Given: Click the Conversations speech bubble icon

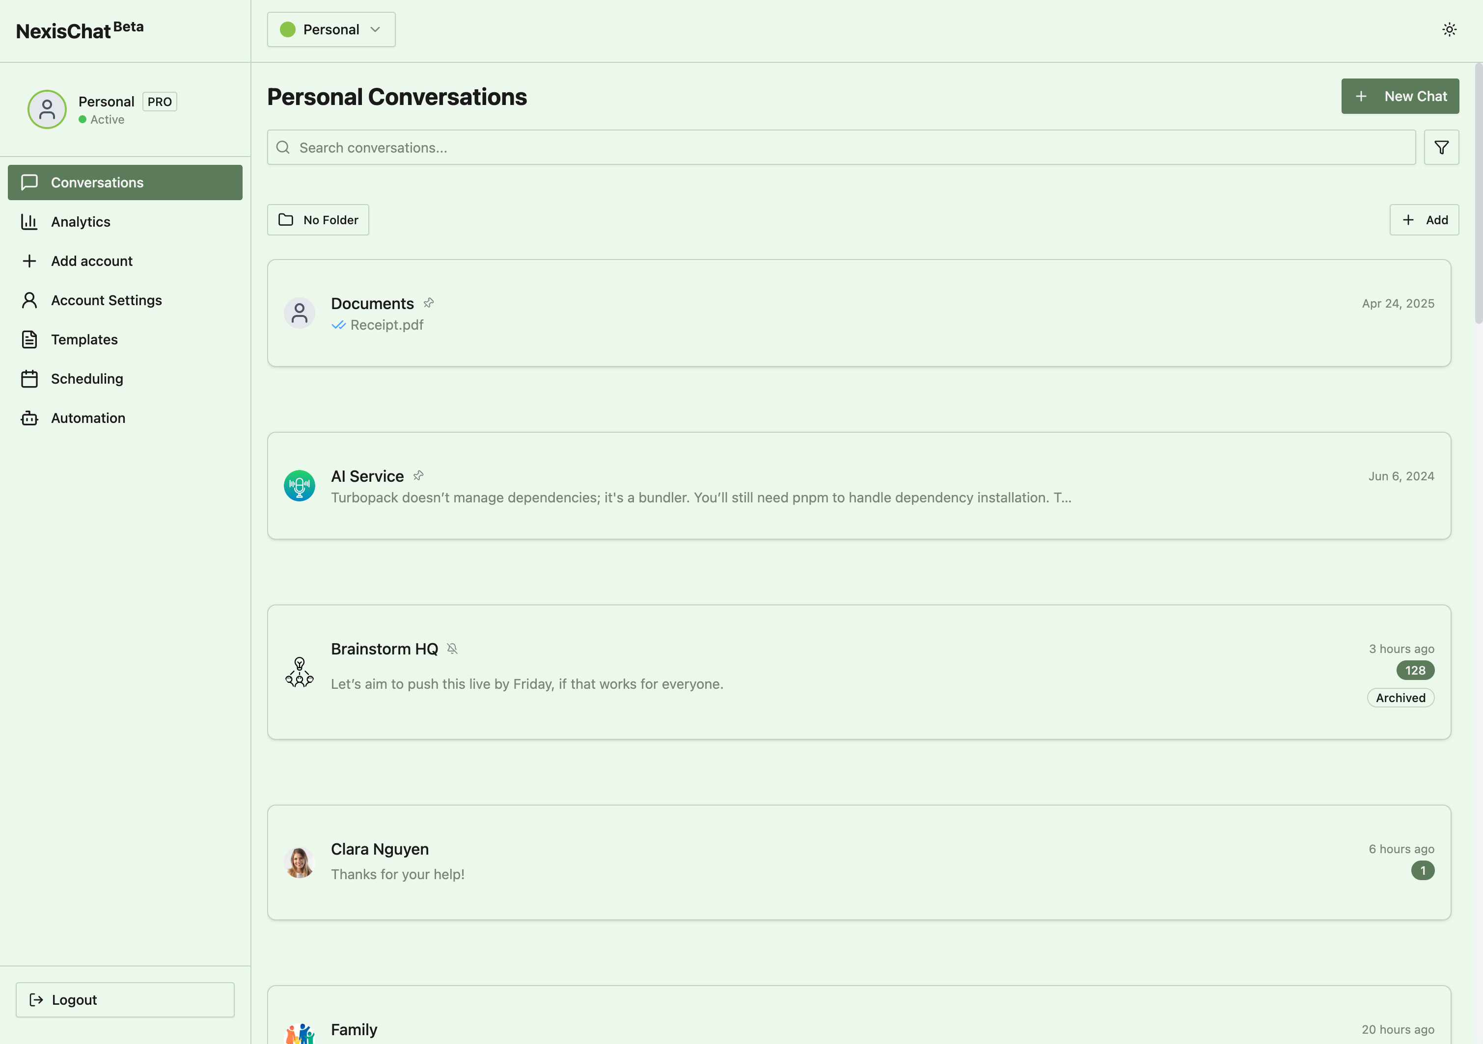Looking at the screenshot, I should point(30,182).
